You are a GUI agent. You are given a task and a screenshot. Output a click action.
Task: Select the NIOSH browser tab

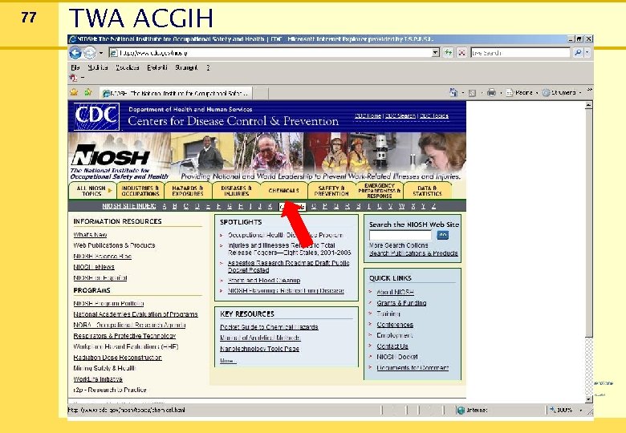[x=176, y=93]
